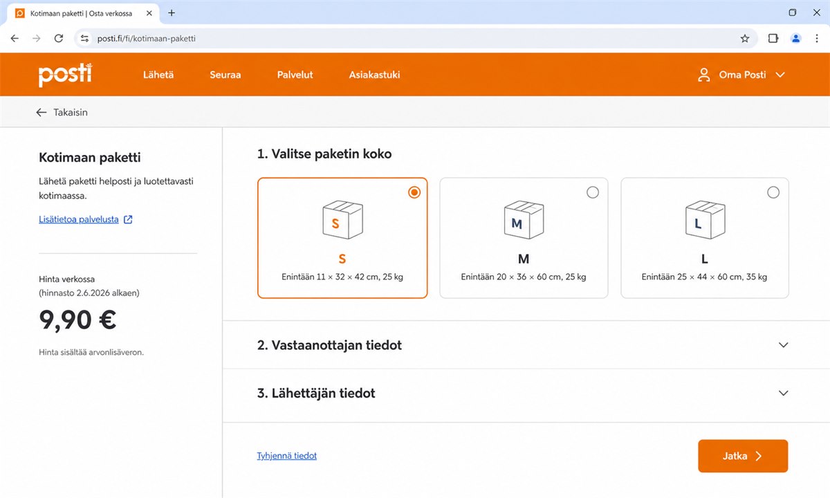Click the 'Hinta verkossa' label
Screen dimensions: 830x498
point(66,279)
